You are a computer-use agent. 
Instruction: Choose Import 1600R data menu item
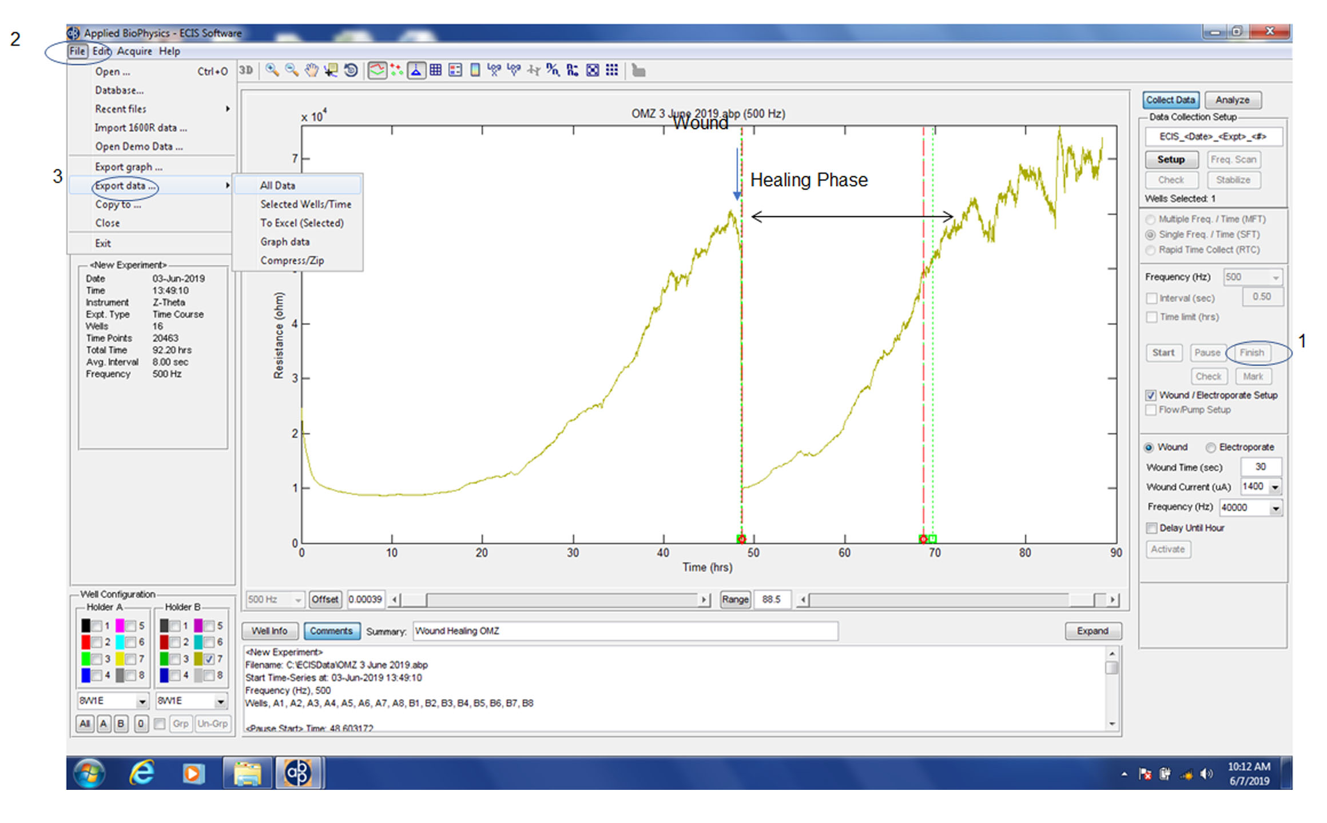(152, 128)
